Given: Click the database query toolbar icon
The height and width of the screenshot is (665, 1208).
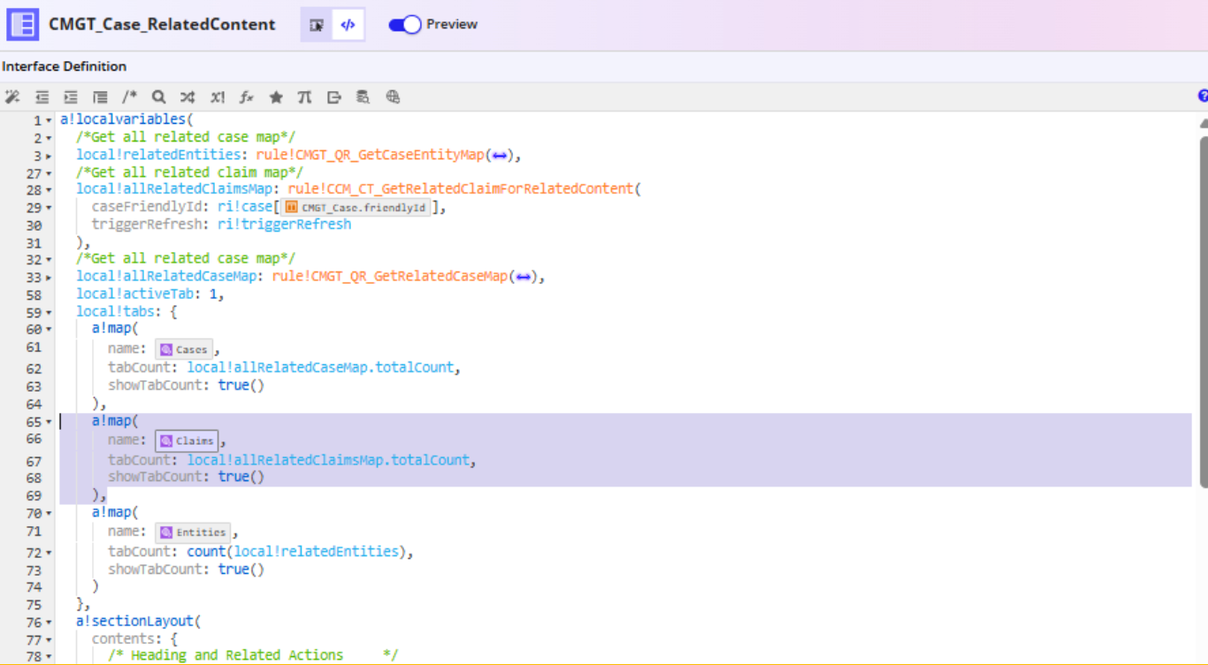Looking at the screenshot, I should click(363, 97).
